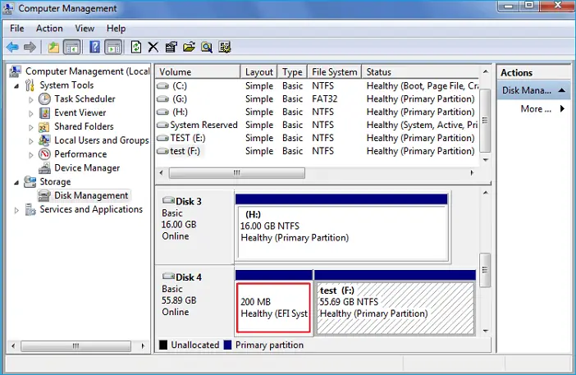Screen dimensions: 576x375
Task: Click the System Tools wrench icon
Action: click(x=30, y=85)
